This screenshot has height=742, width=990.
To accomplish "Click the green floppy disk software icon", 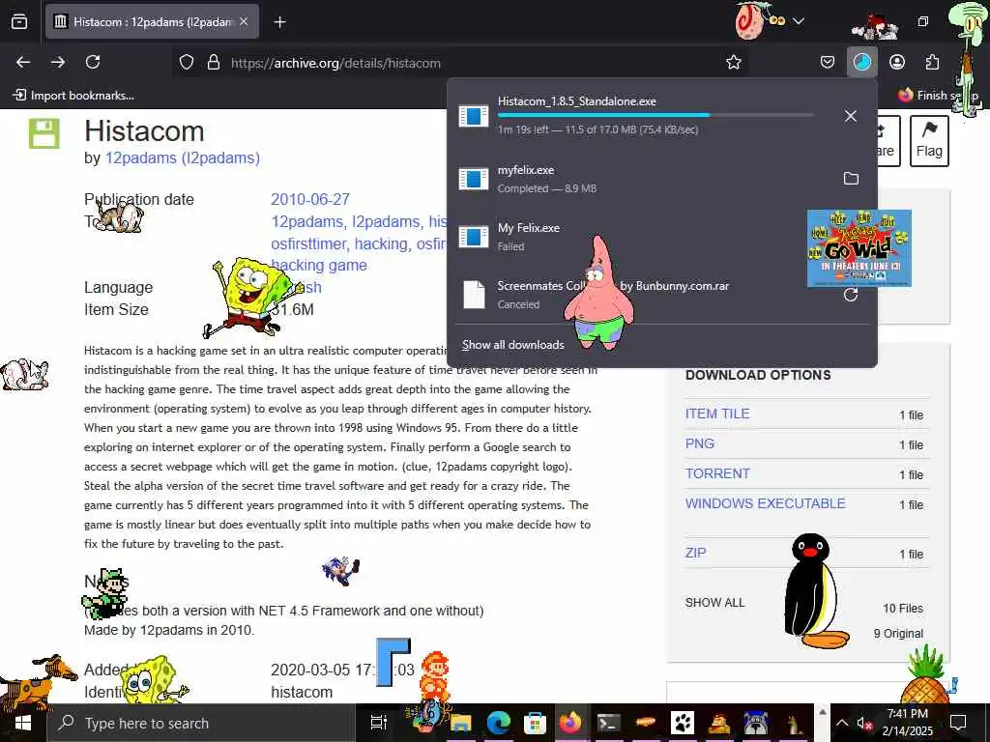I will [44, 133].
